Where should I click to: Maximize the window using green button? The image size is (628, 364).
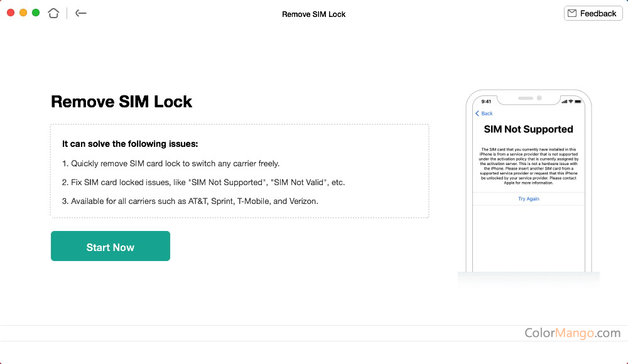point(36,13)
